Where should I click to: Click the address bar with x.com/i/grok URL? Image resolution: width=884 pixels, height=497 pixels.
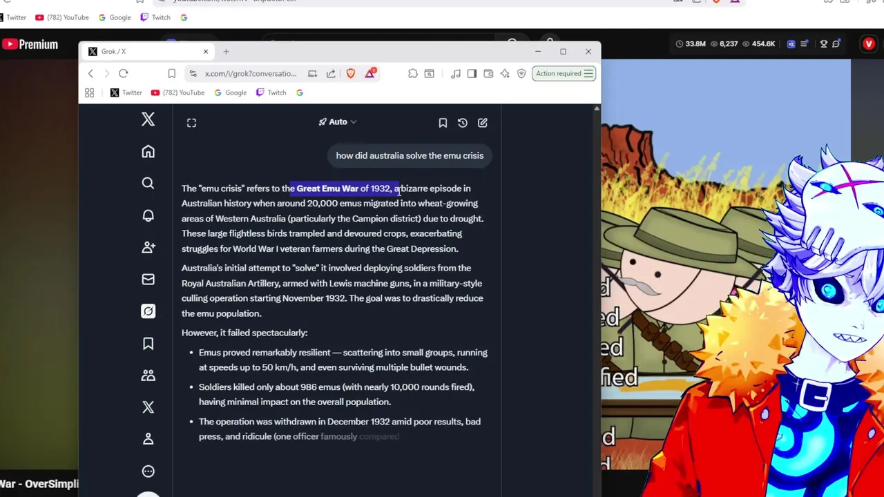[251, 74]
